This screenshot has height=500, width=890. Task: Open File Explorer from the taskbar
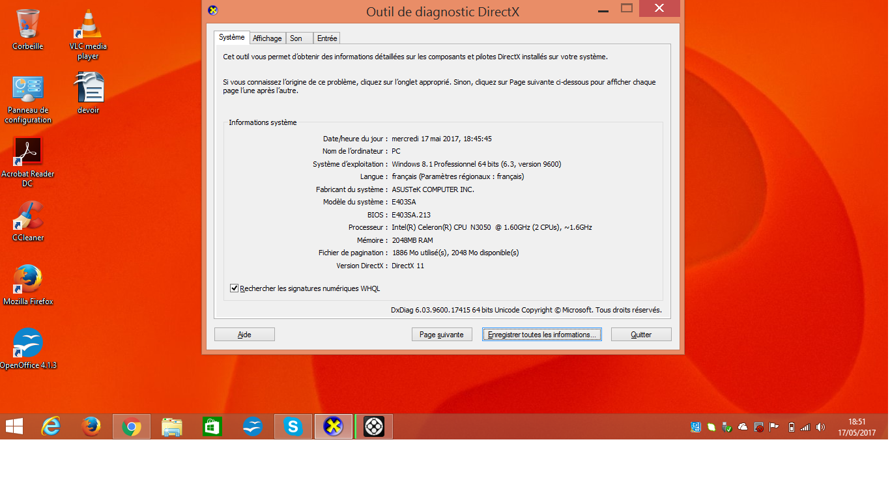tap(172, 426)
